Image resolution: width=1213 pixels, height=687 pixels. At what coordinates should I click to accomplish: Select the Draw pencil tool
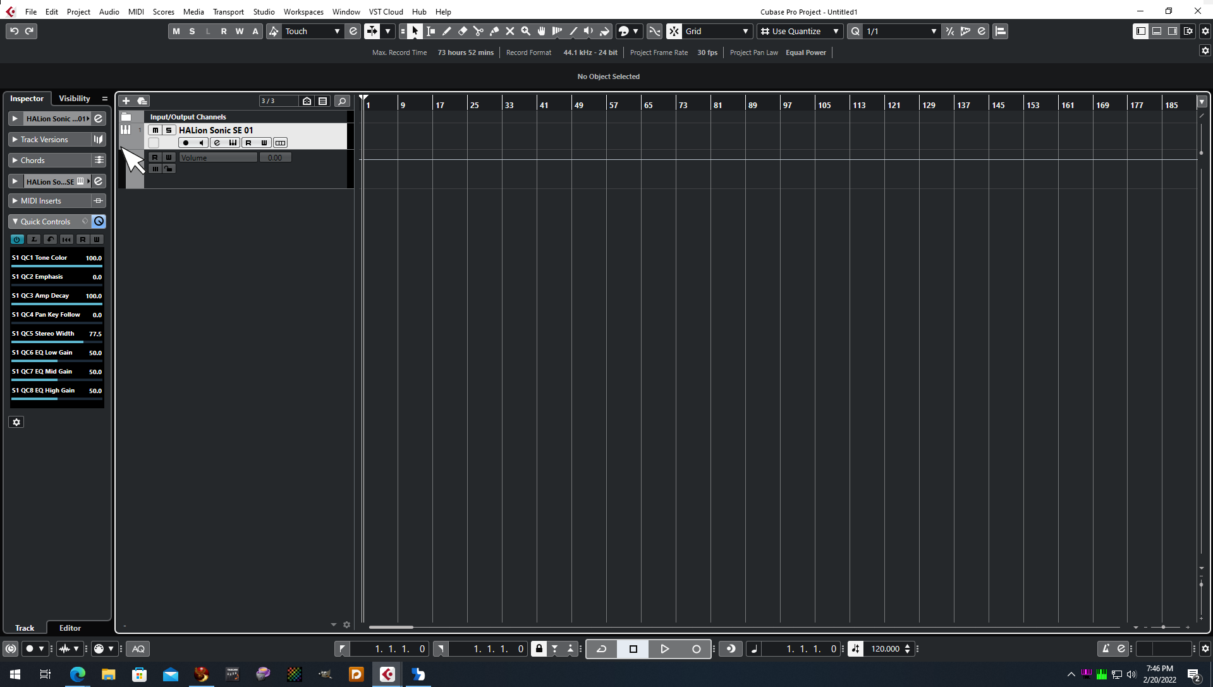pyautogui.click(x=446, y=31)
